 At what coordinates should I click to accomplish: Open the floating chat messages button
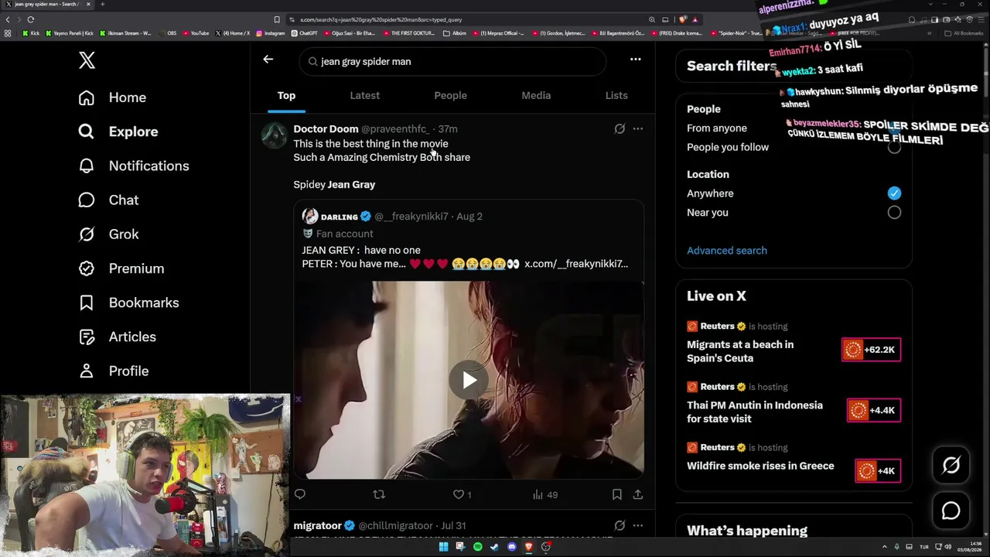pyautogui.click(x=951, y=511)
